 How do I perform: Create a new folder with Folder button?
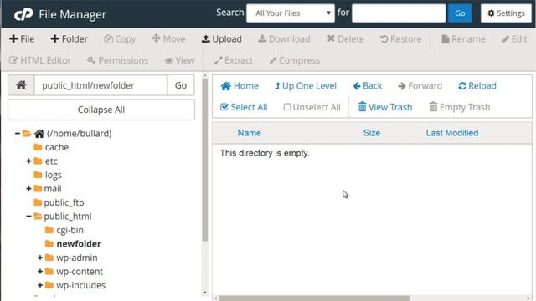(x=69, y=39)
